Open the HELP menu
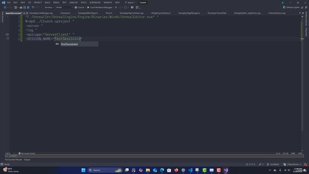 tap(117, 2)
